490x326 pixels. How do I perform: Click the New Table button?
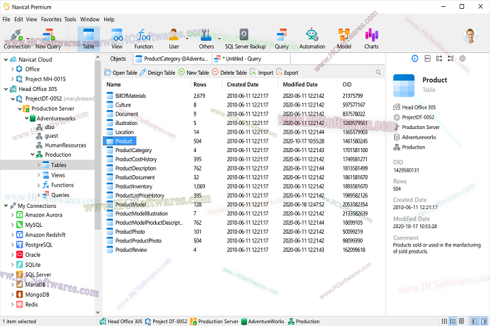[193, 73]
